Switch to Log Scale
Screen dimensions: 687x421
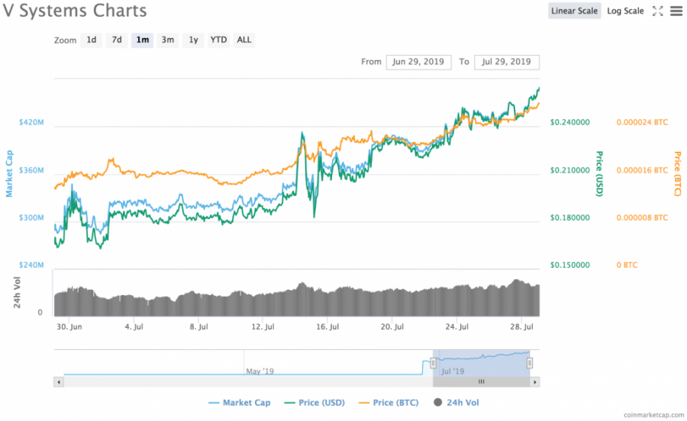625,11
